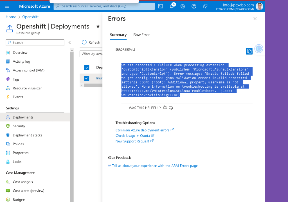Click the Cost alerts icon

[8, 191]
